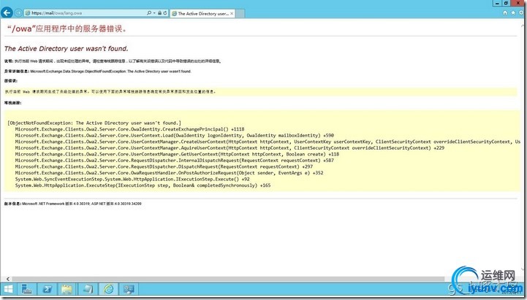Click the search magnifier in address bar

tap(149, 13)
